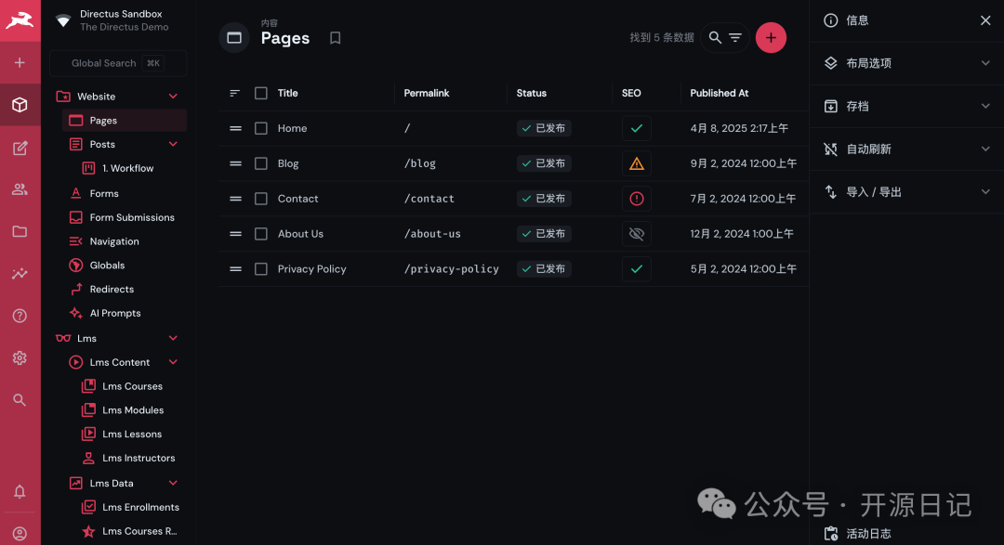
Task: Open the Privacy Policy page title
Action: [311, 269]
